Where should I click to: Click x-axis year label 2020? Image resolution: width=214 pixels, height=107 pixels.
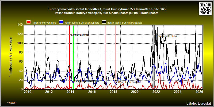(x=135, y=92)
